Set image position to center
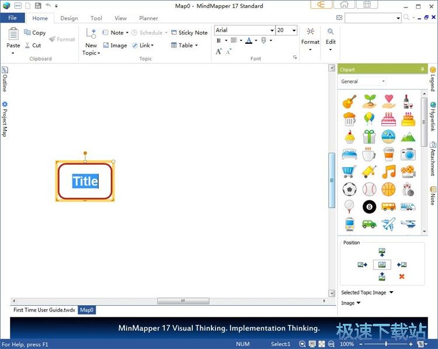The height and width of the screenshot is (349, 438). click(x=382, y=265)
